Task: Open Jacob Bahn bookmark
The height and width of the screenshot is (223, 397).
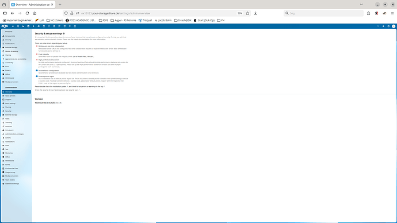Action: (x=163, y=20)
